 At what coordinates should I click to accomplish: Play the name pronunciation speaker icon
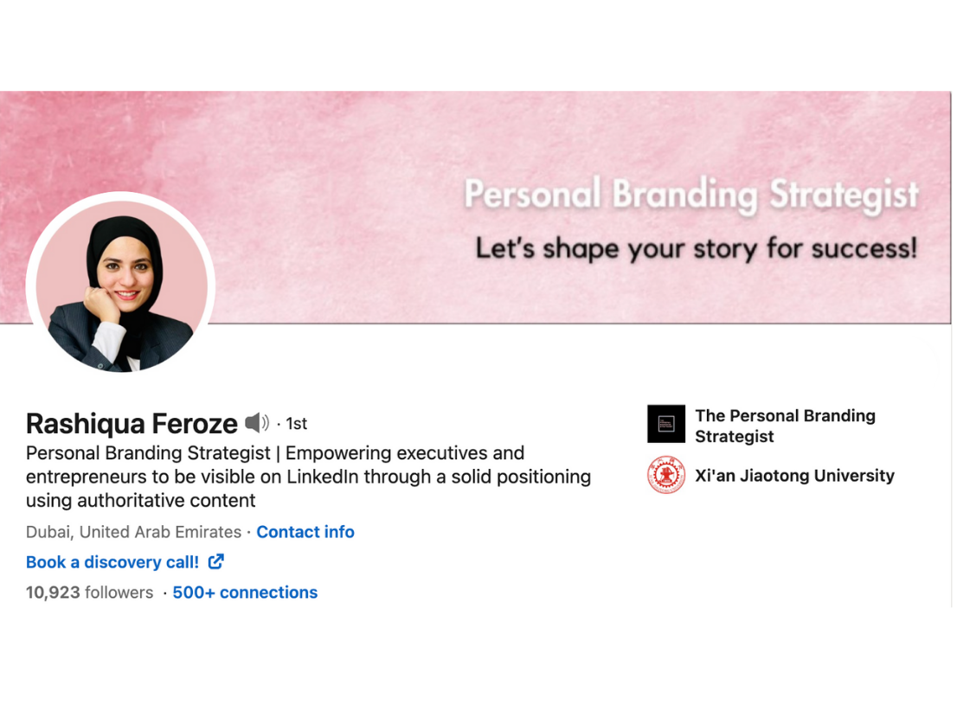click(256, 423)
